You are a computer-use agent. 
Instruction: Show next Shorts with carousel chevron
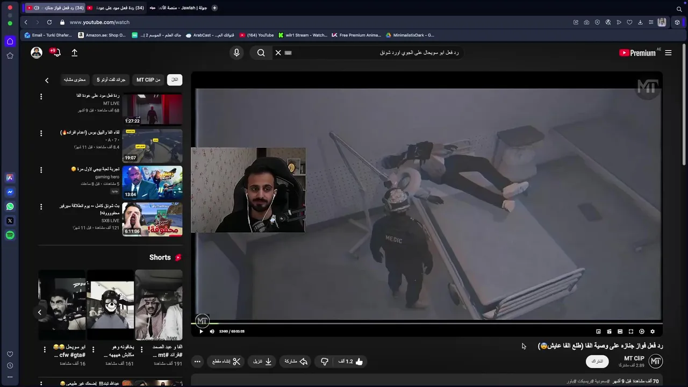[39, 312]
